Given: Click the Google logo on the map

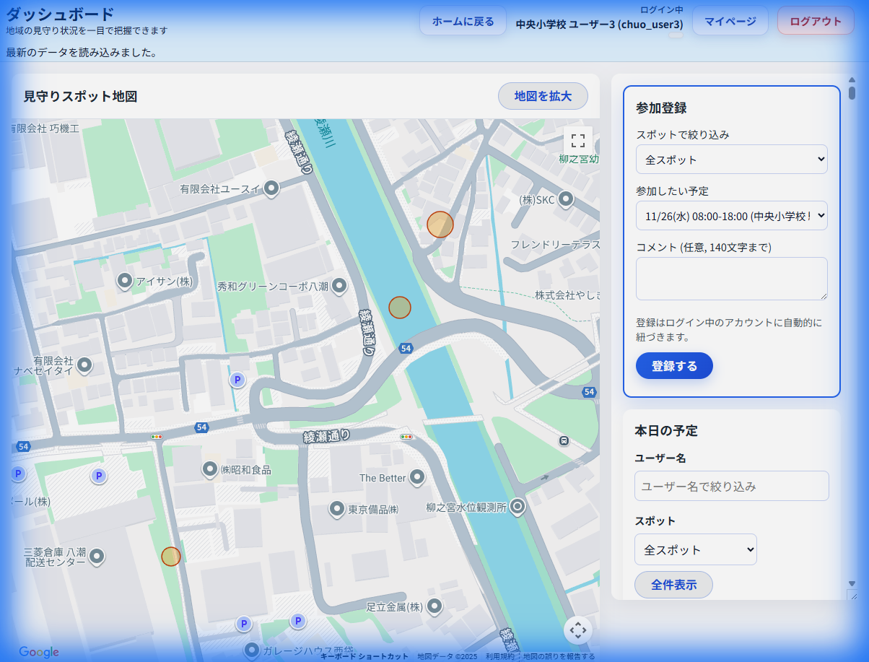Looking at the screenshot, I should (x=39, y=652).
